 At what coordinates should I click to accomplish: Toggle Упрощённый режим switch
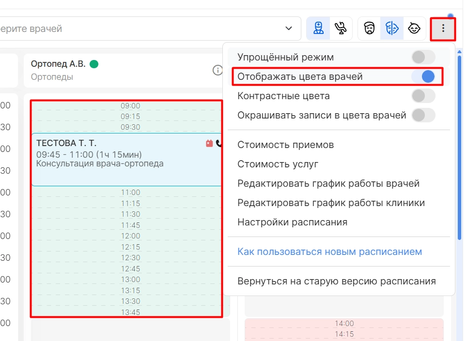pyautogui.click(x=423, y=57)
